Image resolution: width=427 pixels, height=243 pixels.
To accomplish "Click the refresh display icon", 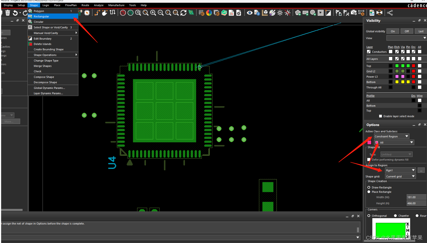I will click(x=183, y=13).
